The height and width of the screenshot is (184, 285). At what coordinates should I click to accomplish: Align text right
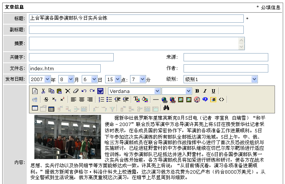[x=90, y=100]
